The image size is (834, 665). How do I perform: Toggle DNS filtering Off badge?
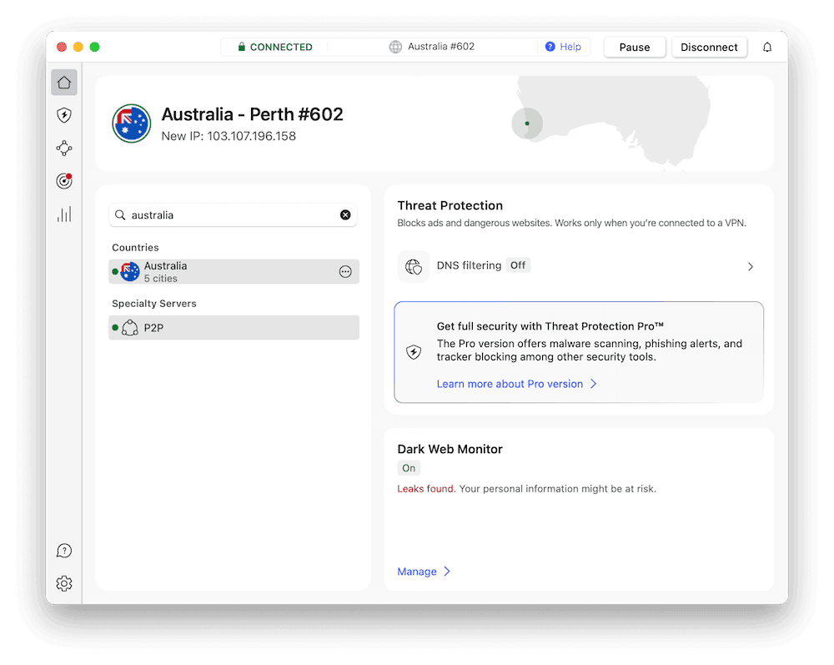(x=518, y=265)
